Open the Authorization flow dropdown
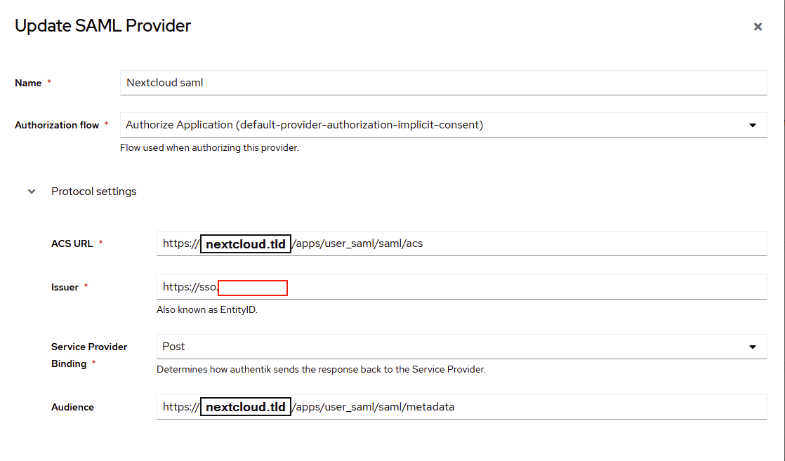 click(442, 124)
